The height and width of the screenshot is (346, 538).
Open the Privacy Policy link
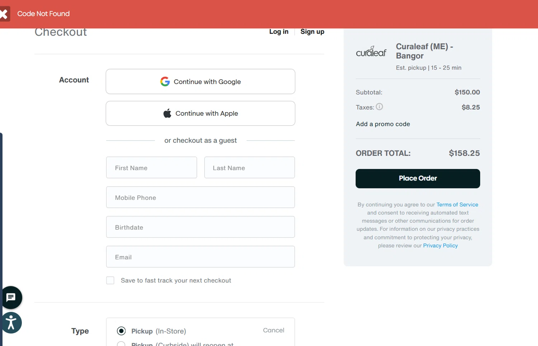click(440, 246)
